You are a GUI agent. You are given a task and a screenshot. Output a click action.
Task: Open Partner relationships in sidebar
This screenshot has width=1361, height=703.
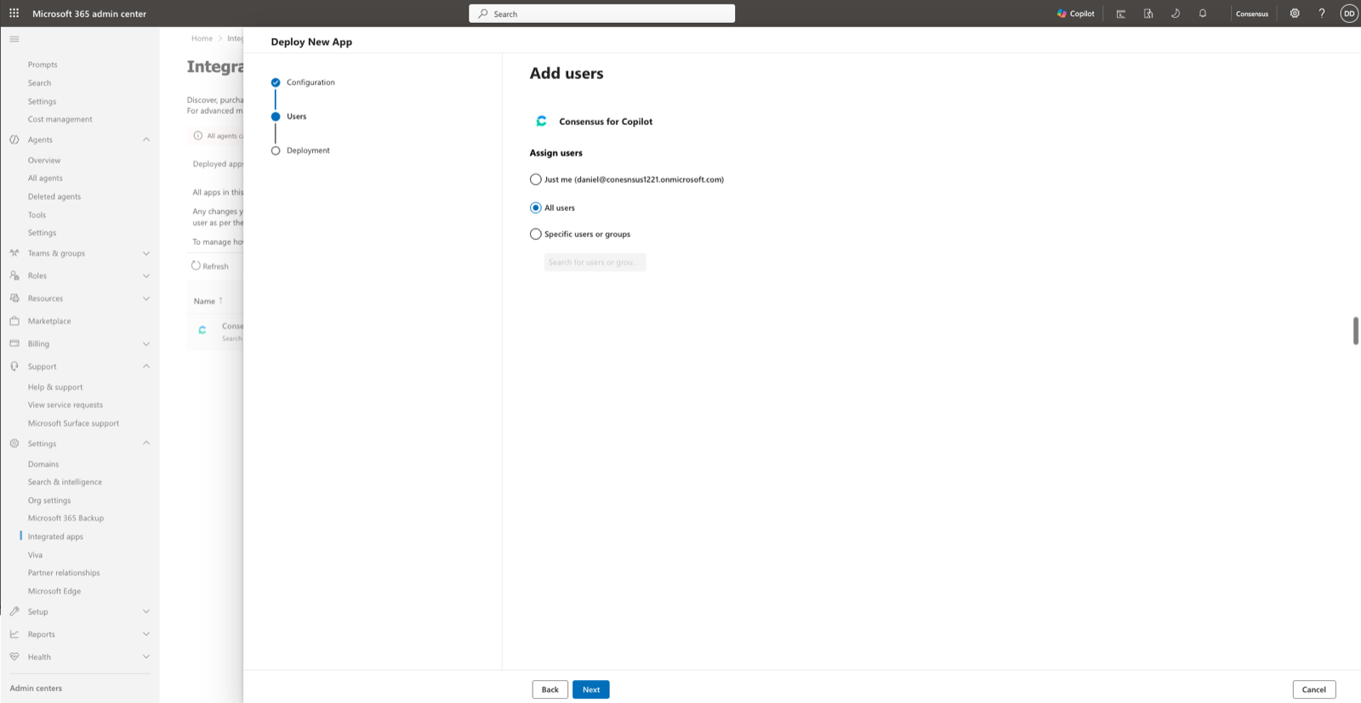64,573
